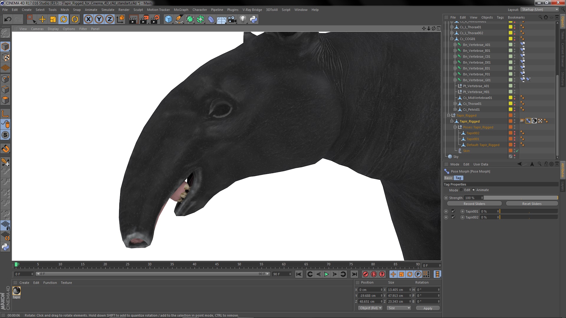
Task: Select Animate mode radio button
Action: 473,190
